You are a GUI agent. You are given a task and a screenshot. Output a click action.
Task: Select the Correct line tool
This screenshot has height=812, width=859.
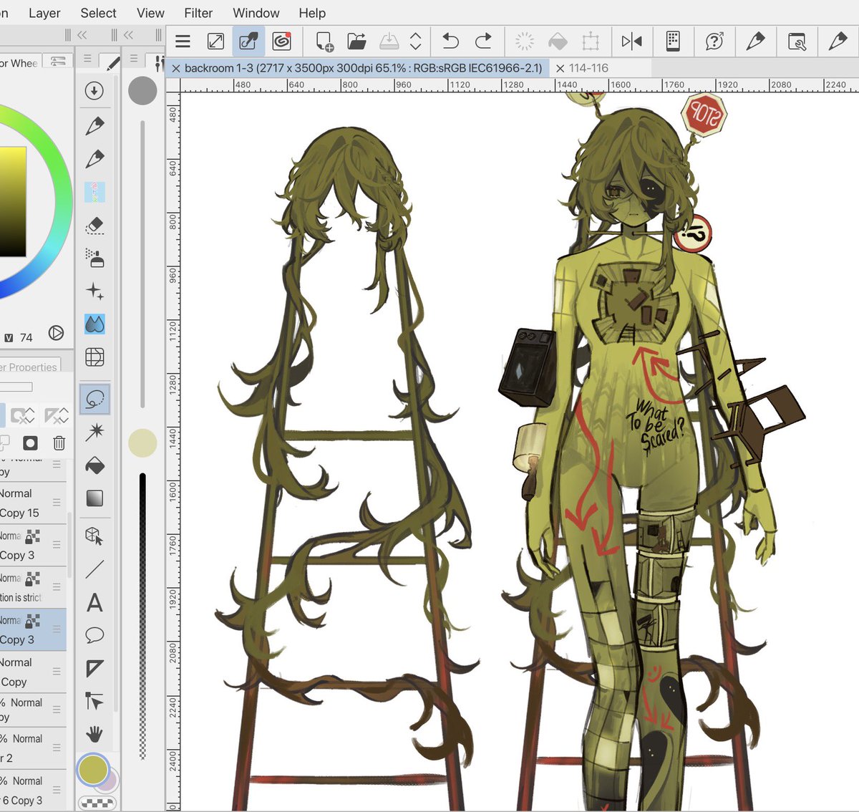coord(94,700)
